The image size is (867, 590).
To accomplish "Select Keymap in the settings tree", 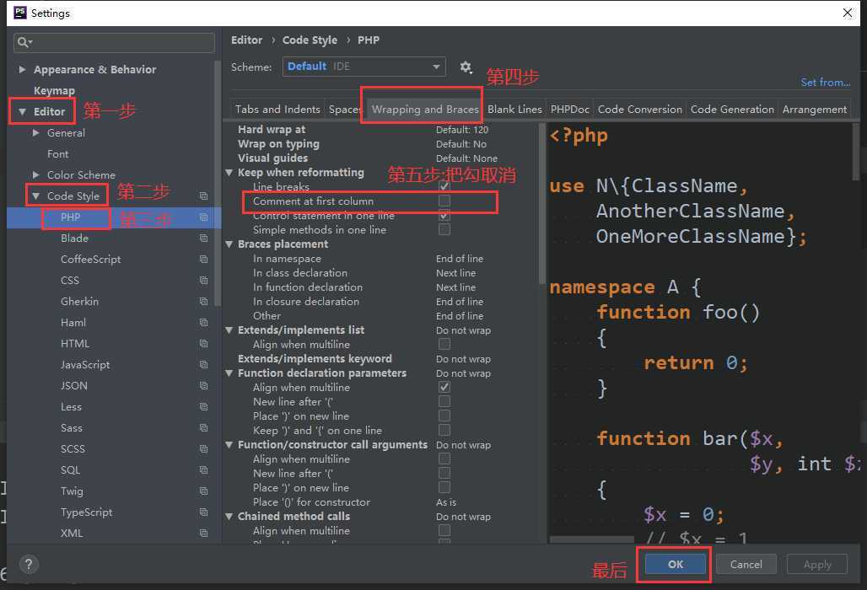I will (54, 90).
